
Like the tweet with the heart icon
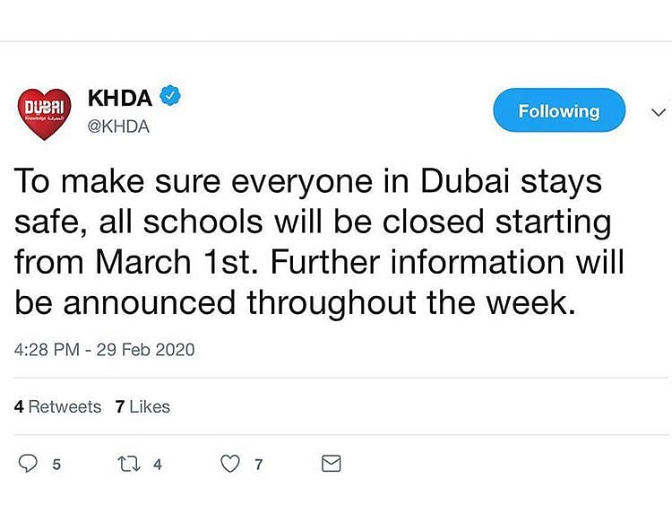coord(231,464)
